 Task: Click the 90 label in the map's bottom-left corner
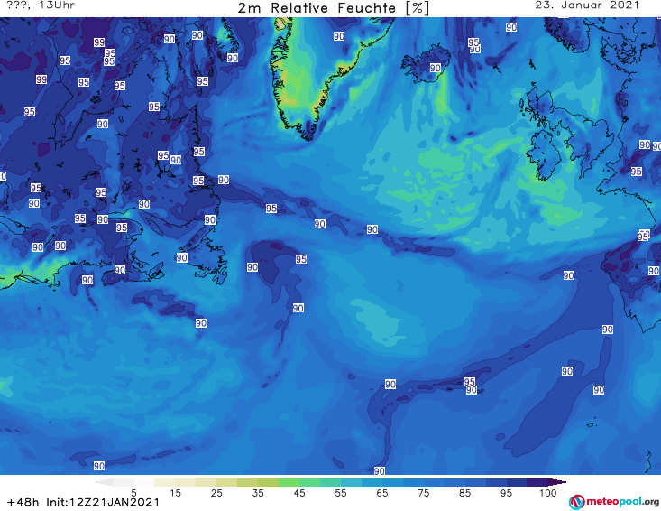coord(99,466)
